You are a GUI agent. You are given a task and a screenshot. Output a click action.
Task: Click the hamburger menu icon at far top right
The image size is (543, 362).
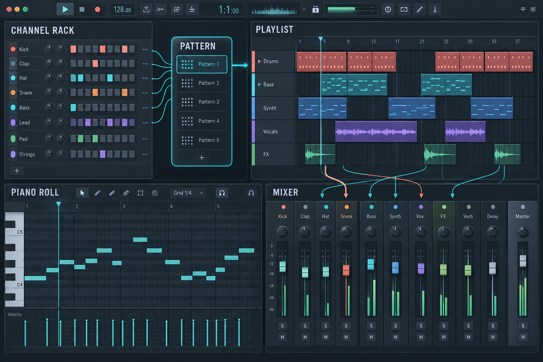pyautogui.click(x=533, y=10)
